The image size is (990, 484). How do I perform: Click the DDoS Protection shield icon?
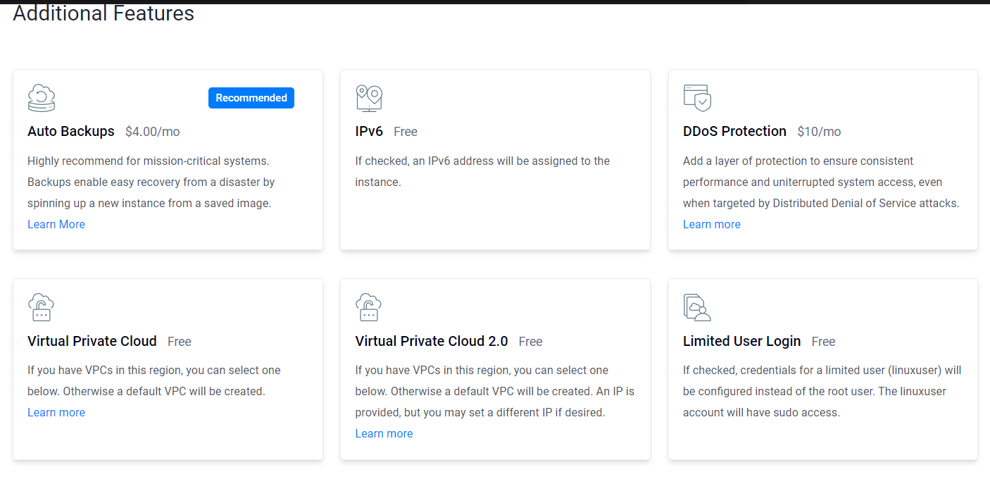point(697,98)
